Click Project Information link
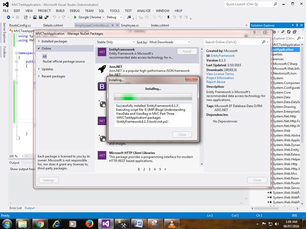 point(220,78)
